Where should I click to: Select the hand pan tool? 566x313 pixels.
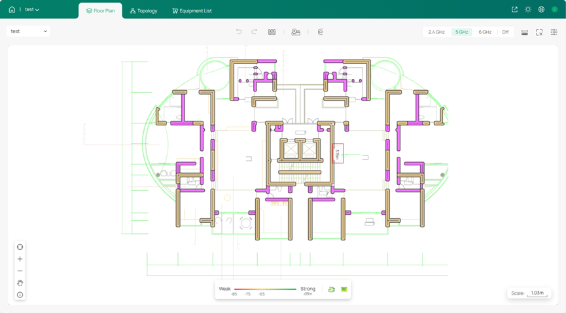point(20,283)
